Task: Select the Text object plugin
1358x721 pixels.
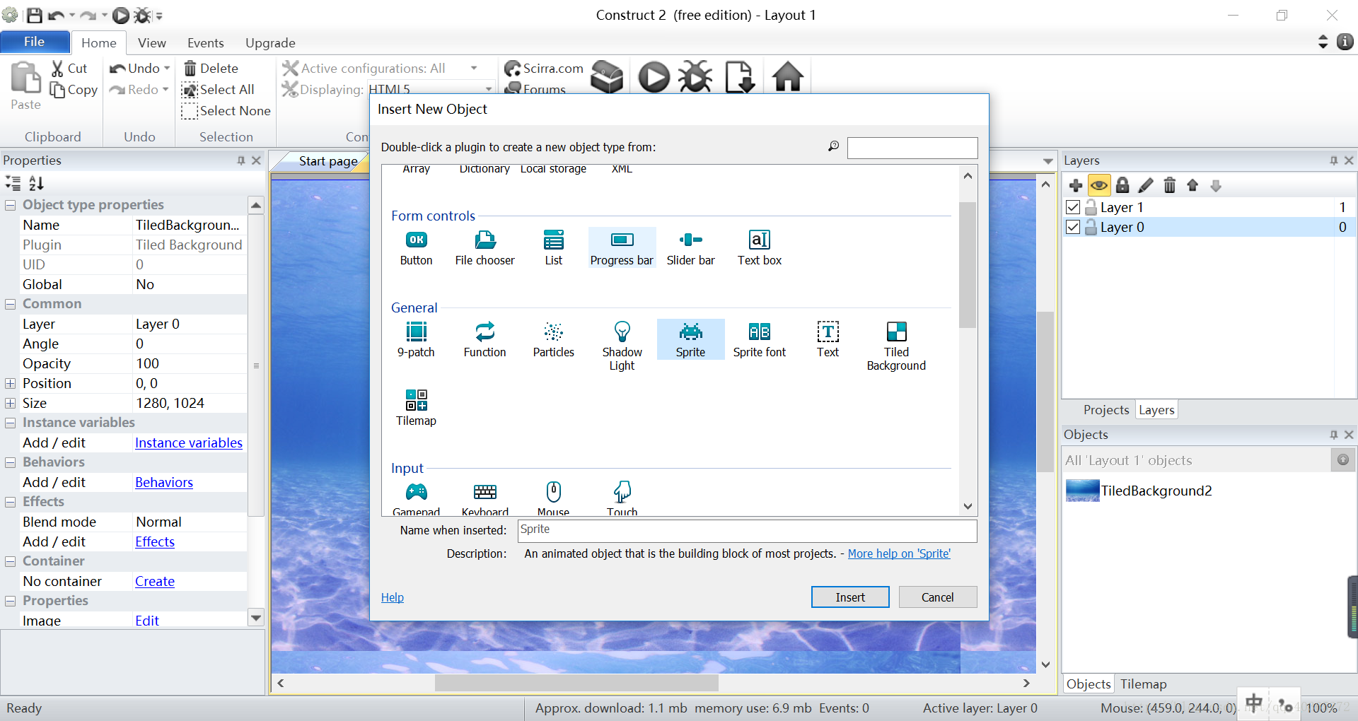Action: coord(828,339)
